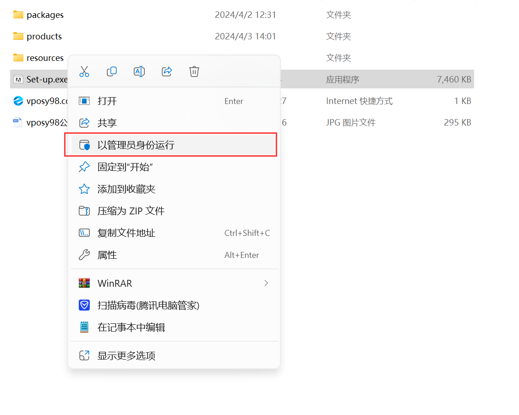The width and height of the screenshot is (519, 415).
Task: Select 压缩为 ZIP 文件 option
Action: (x=131, y=211)
